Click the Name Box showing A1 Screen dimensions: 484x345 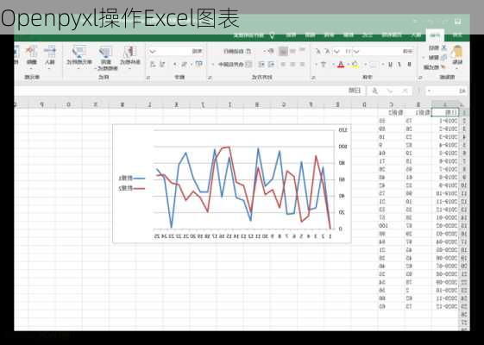click(447, 91)
